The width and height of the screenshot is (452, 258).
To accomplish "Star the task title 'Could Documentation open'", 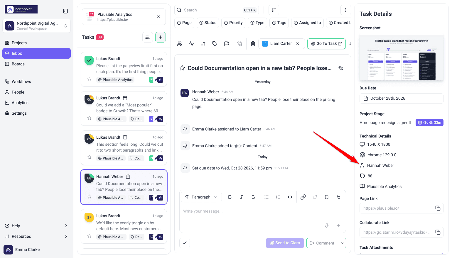I will click(x=182, y=68).
